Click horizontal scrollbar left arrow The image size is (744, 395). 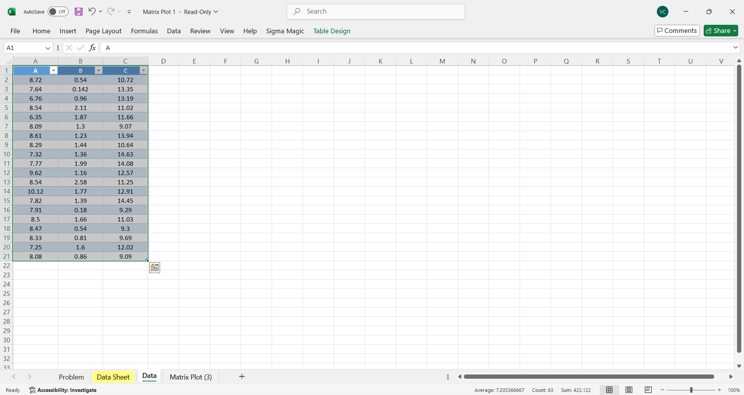460,376
